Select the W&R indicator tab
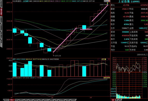This screenshot has width=148, height=101. (36, 100)
